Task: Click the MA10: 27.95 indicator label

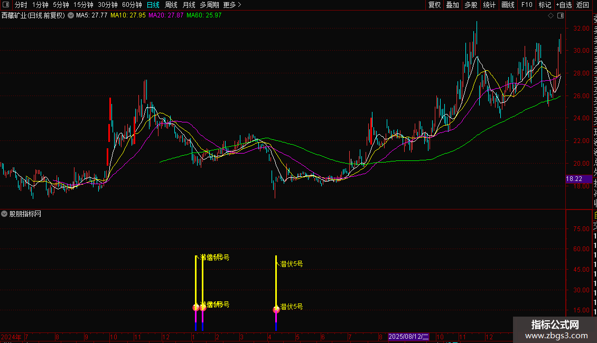Action: [128, 16]
